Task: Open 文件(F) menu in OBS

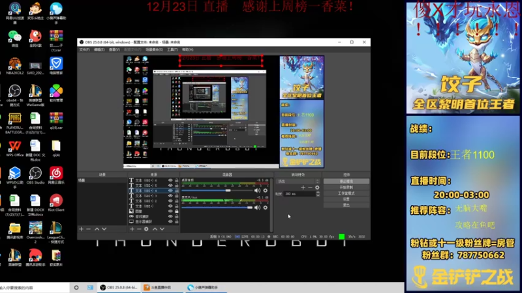Action: click(x=84, y=49)
